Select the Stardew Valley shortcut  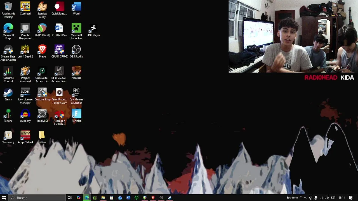(42, 10)
